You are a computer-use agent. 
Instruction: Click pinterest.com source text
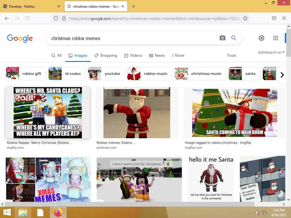coord(107,148)
